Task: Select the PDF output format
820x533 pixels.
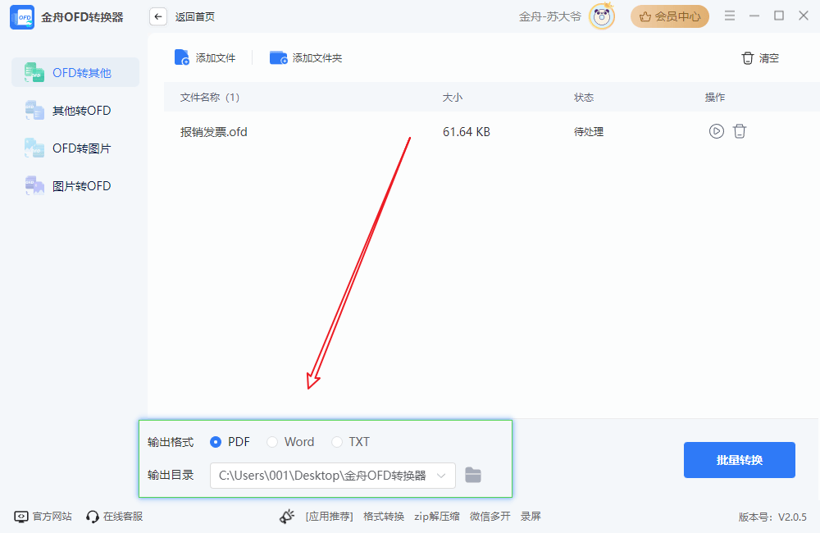Action: 215,441
